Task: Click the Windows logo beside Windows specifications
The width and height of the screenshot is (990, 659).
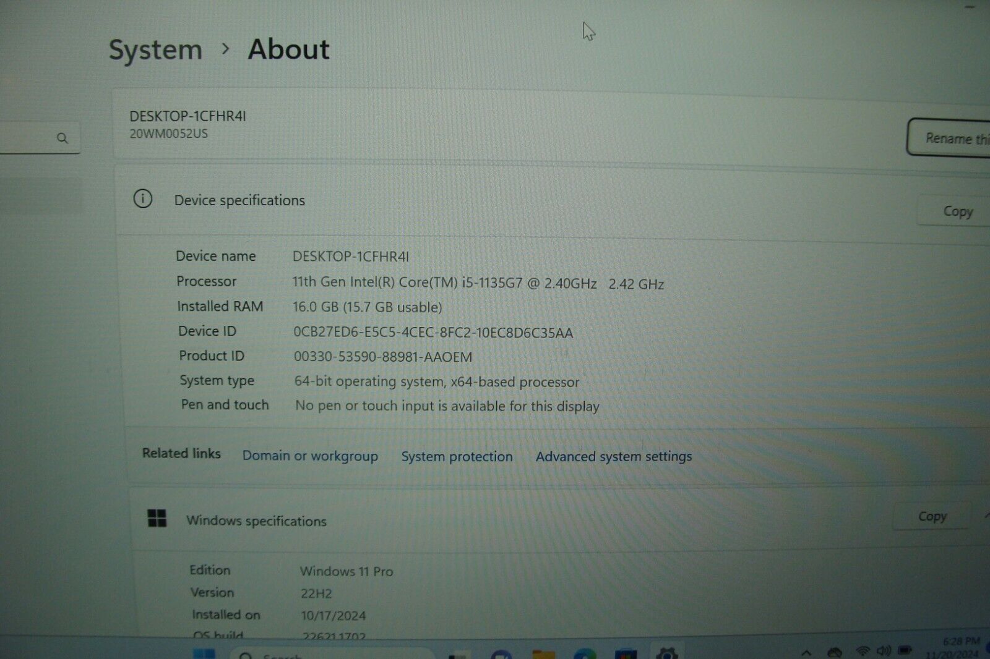Action: [157, 518]
